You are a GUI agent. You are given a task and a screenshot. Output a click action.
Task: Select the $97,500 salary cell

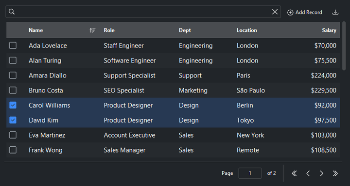[325, 120]
